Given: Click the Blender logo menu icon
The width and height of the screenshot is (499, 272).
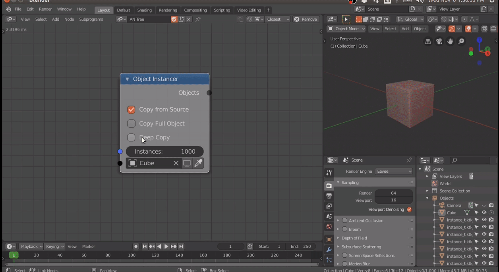Looking at the screenshot, I should click(x=8, y=9).
